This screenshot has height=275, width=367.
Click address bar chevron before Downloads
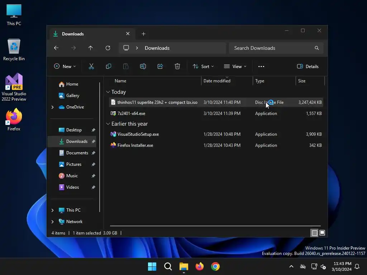click(137, 48)
